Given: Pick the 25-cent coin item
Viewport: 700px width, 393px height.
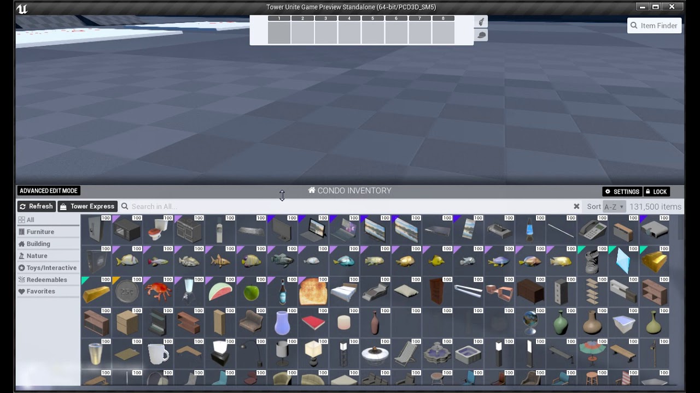Looking at the screenshot, I should [x=127, y=292].
